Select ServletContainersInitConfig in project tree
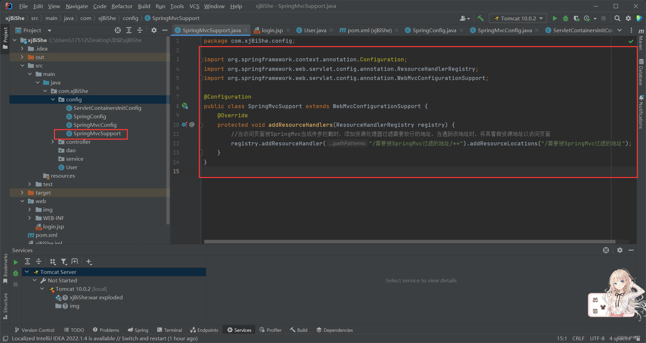The image size is (646, 343). pyautogui.click(x=107, y=108)
